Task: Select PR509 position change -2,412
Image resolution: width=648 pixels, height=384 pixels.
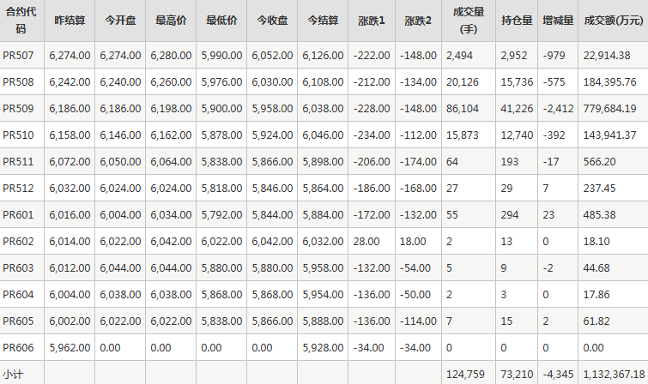Action: (558, 109)
